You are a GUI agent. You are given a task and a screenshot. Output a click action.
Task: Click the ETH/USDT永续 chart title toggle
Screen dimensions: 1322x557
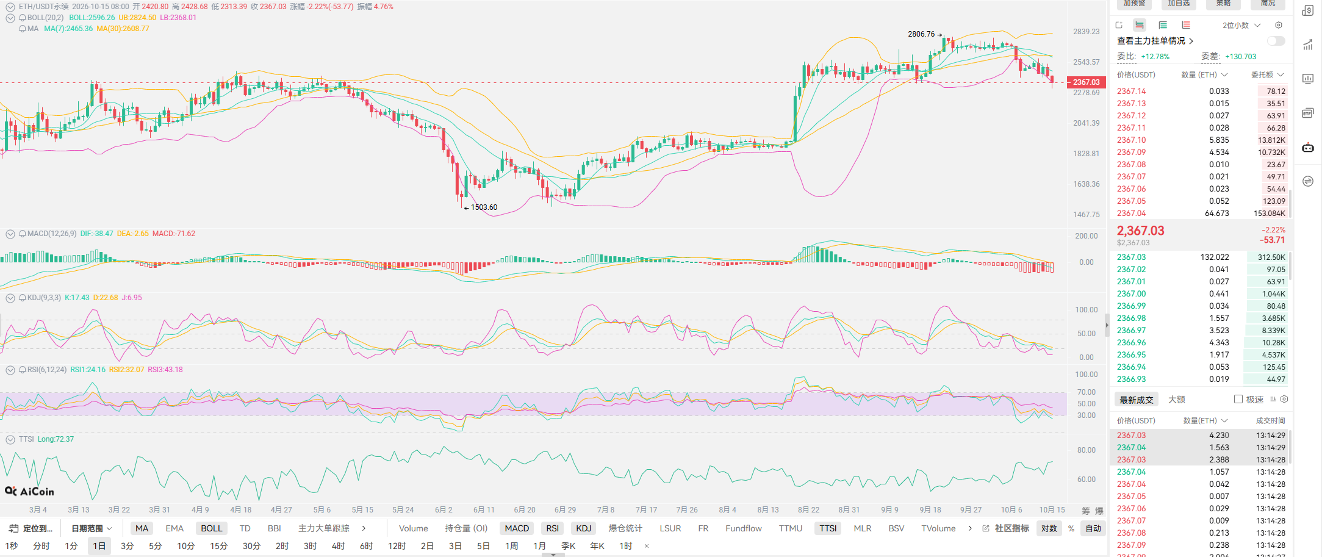(x=10, y=7)
